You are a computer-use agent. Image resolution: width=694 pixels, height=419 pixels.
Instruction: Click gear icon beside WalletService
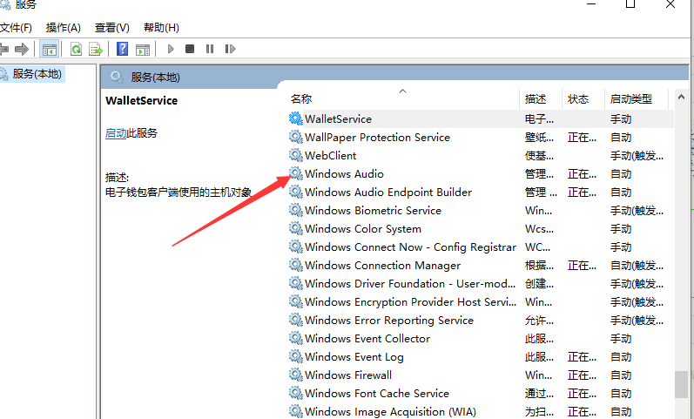pyautogui.click(x=296, y=118)
